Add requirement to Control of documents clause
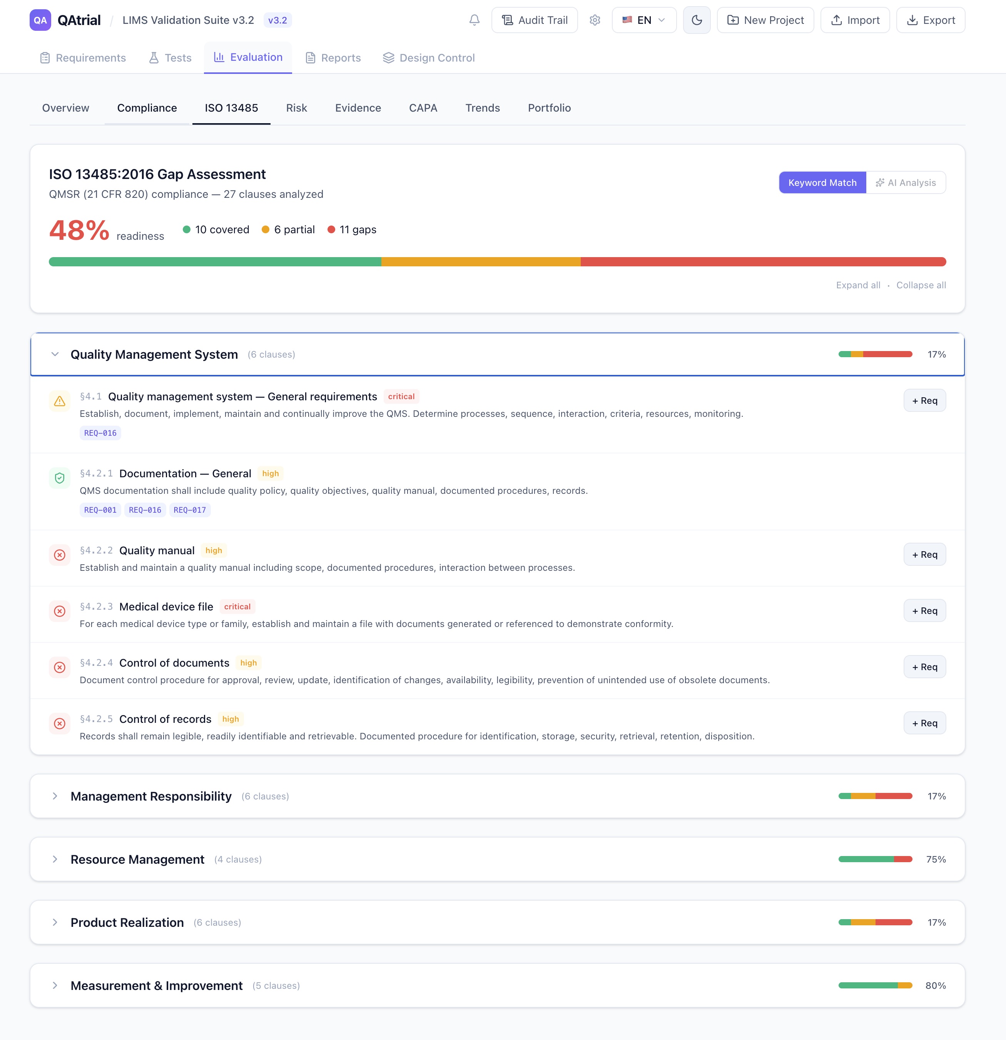This screenshot has width=1006, height=1040. [924, 667]
